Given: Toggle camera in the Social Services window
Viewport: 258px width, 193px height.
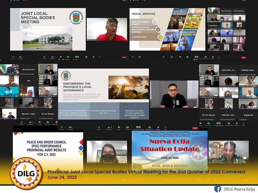Looking at the screenshot, I should coord(140,57).
